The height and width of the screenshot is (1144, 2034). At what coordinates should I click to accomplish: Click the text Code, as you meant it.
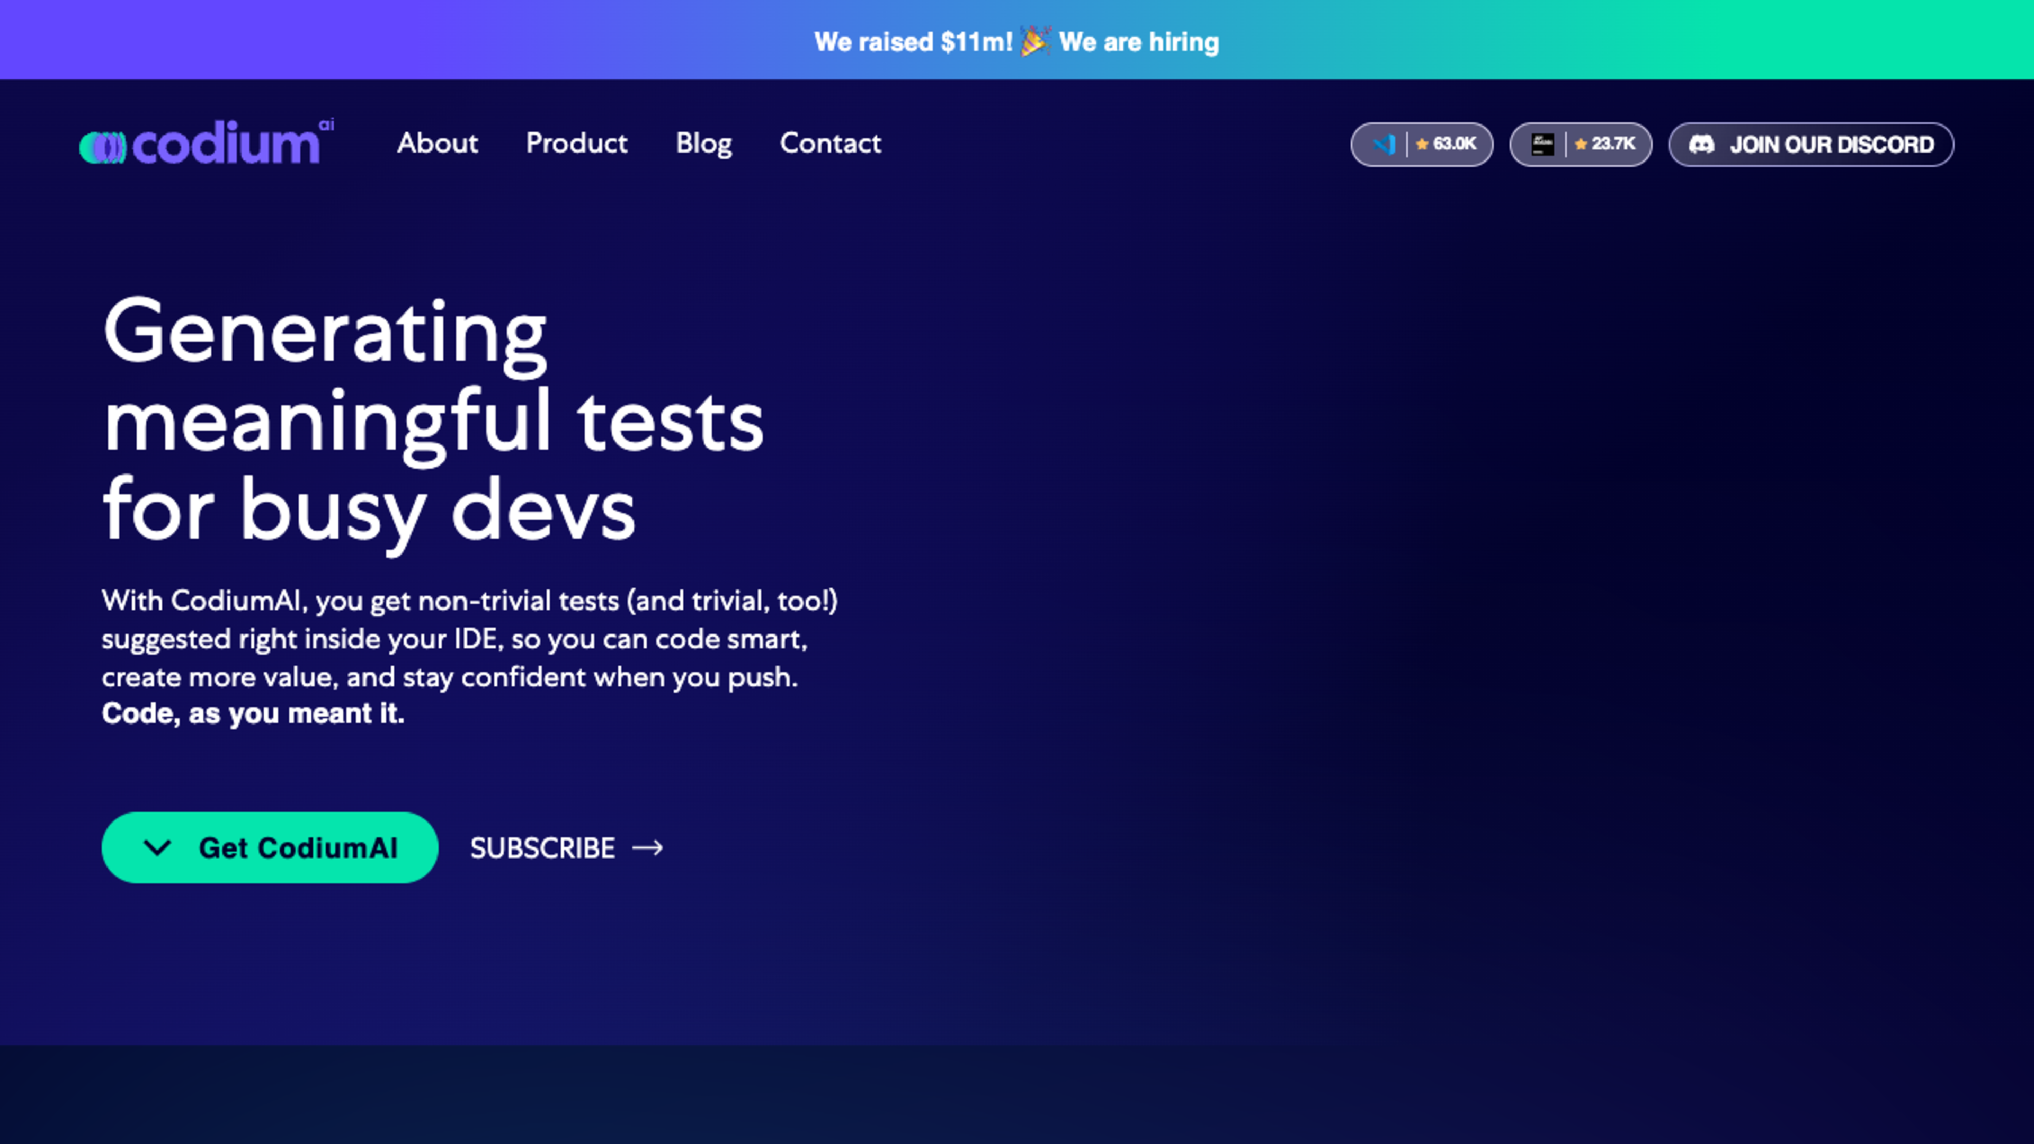[x=253, y=714]
